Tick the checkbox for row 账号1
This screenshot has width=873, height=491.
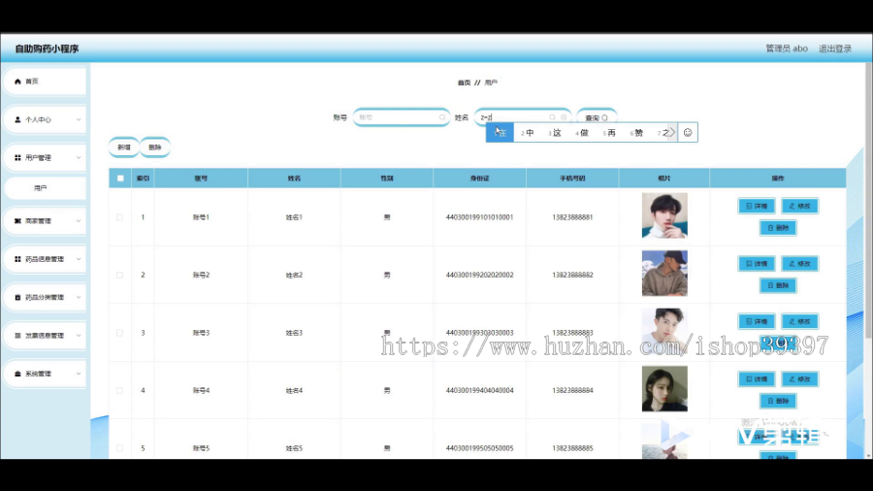119,217
